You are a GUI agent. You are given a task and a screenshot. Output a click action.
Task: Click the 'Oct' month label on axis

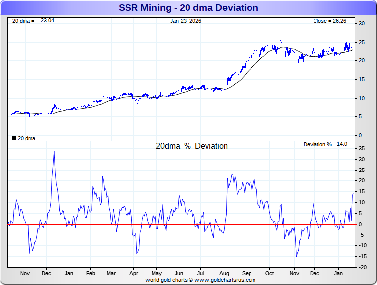(x=269, y=274)
